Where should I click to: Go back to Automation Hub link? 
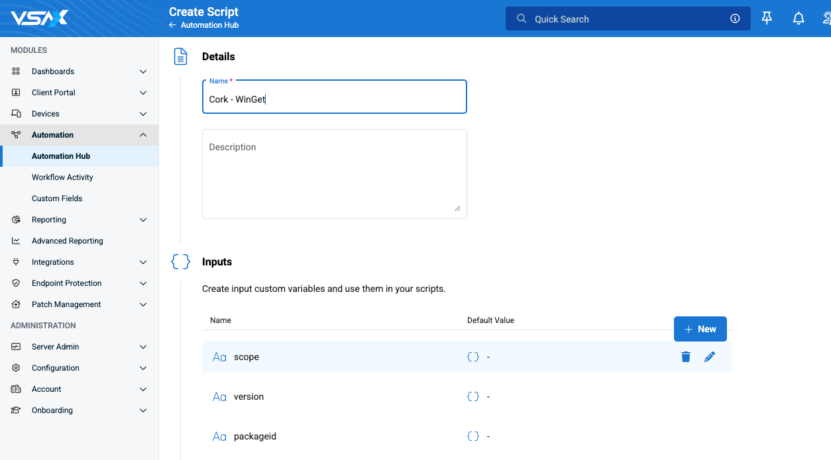point(203,25)
